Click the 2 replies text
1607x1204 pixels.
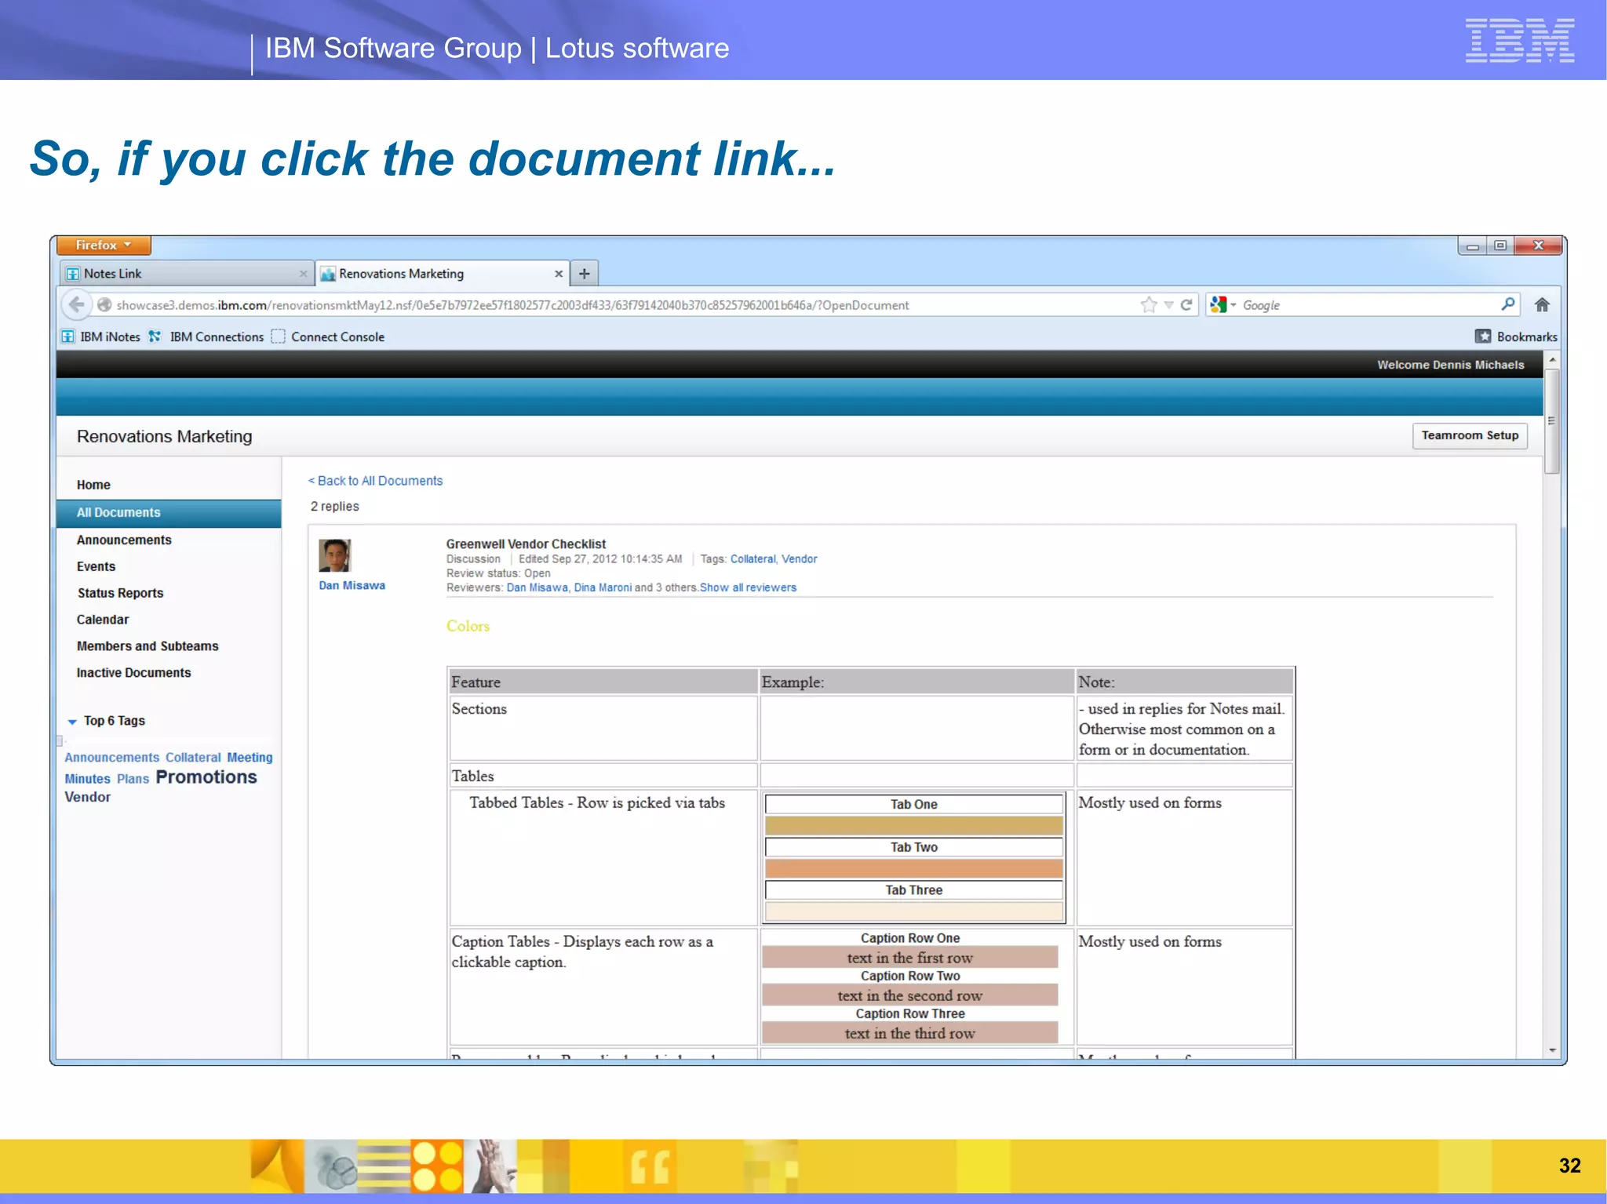click(x=335, y=507)
